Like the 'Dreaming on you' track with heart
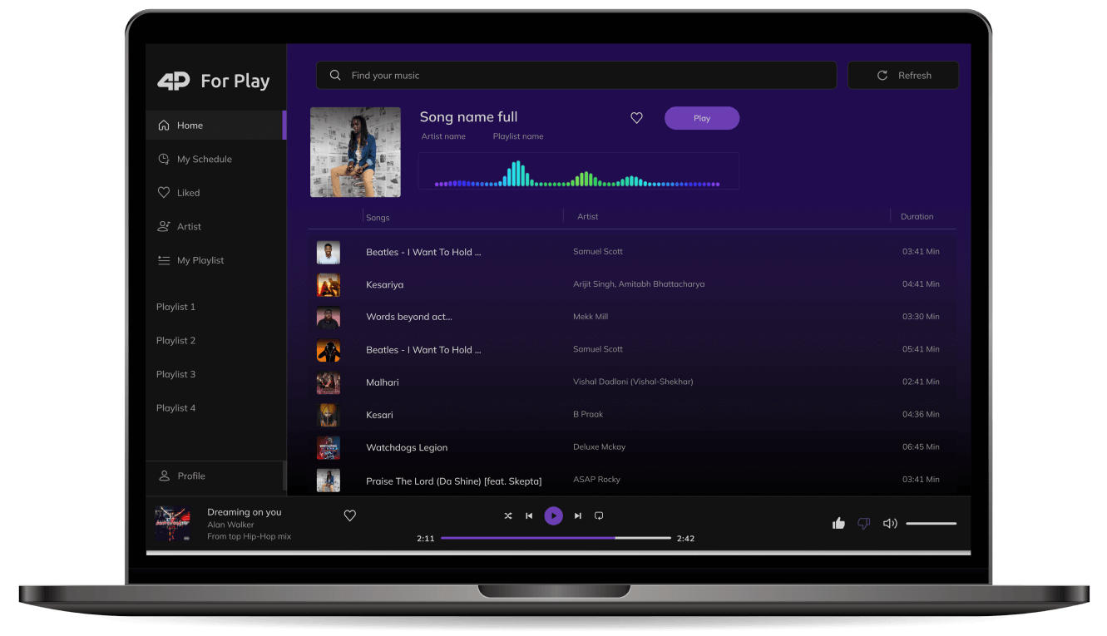The width and height of the screenshot is (1107, 636). tap(350, 515)
